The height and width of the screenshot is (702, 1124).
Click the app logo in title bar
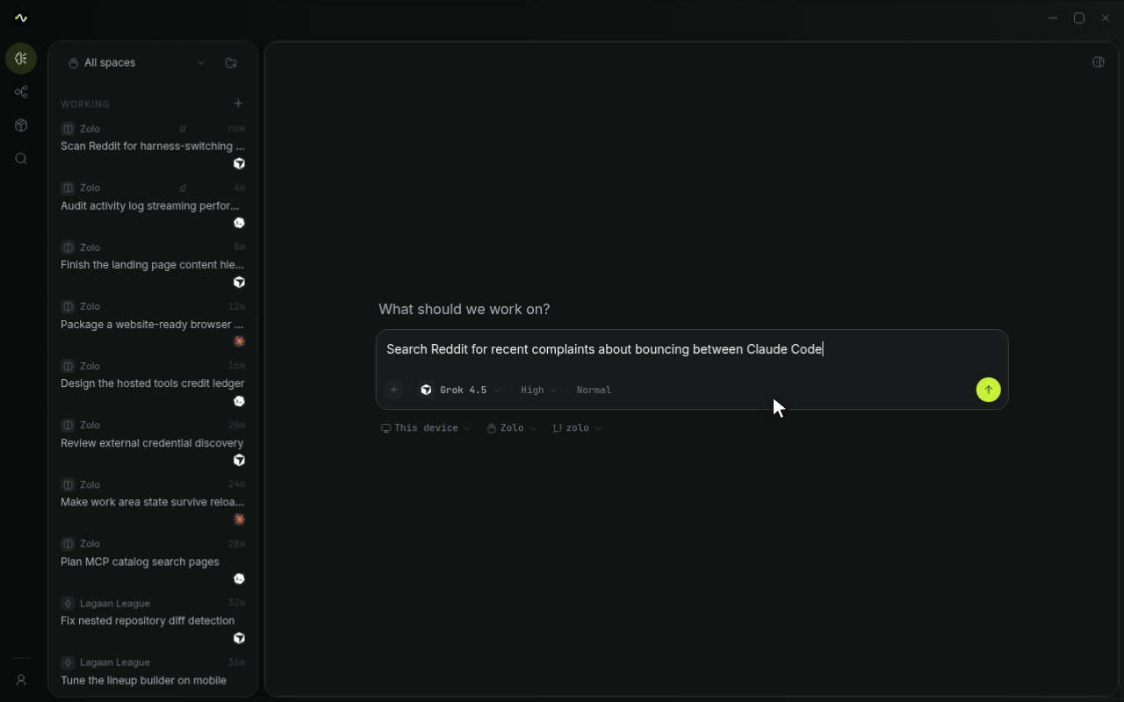21,18
